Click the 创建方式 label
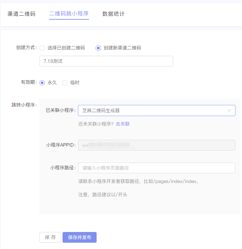The image size is (242, 249). [26, 47]
